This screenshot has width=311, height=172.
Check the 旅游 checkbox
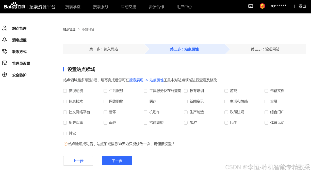pos(186,123)
